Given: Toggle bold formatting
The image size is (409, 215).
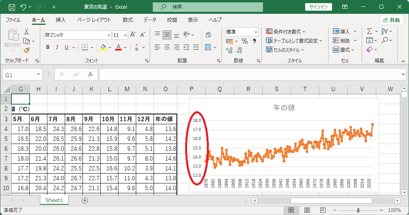Looking at the screenshot, I should click(48, 47).
